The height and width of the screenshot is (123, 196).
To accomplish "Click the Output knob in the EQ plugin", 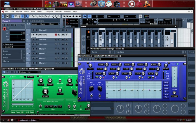I will (174, 93).
